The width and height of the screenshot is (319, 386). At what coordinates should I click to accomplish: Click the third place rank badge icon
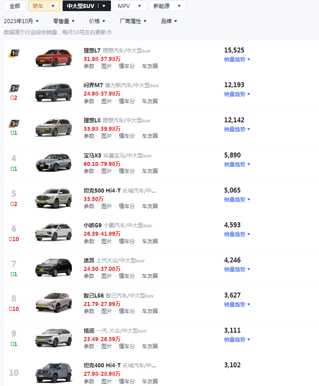tap(14, 124)
